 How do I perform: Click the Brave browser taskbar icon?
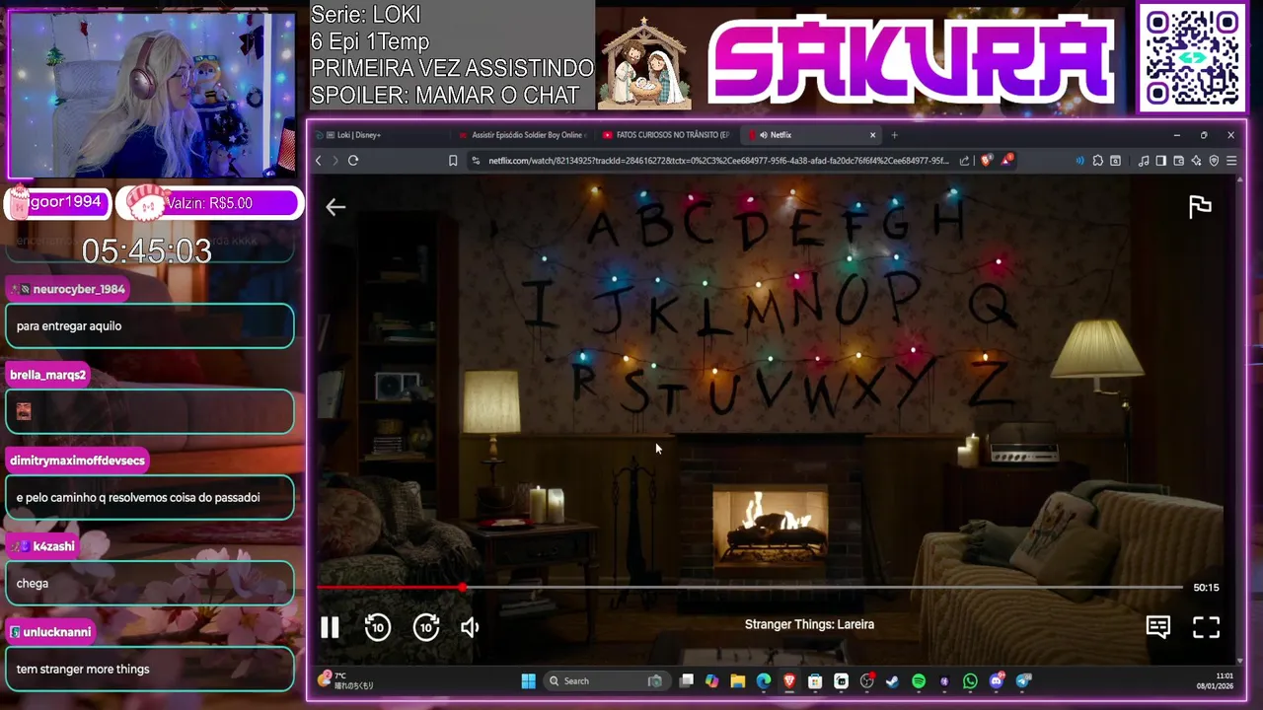pyautogui.click(x=789, y=681)
